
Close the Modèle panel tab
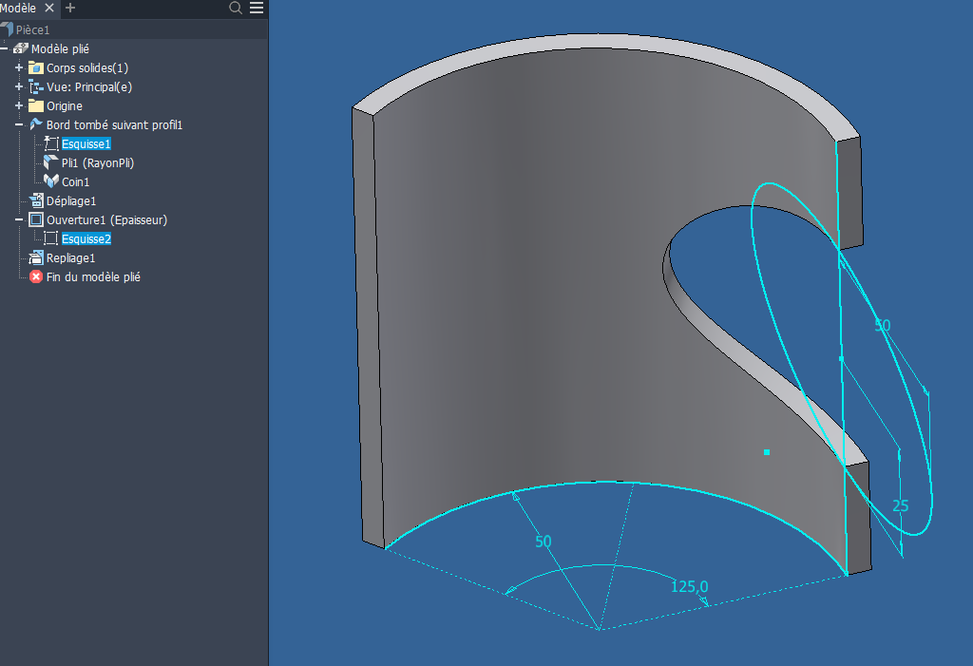49,8
